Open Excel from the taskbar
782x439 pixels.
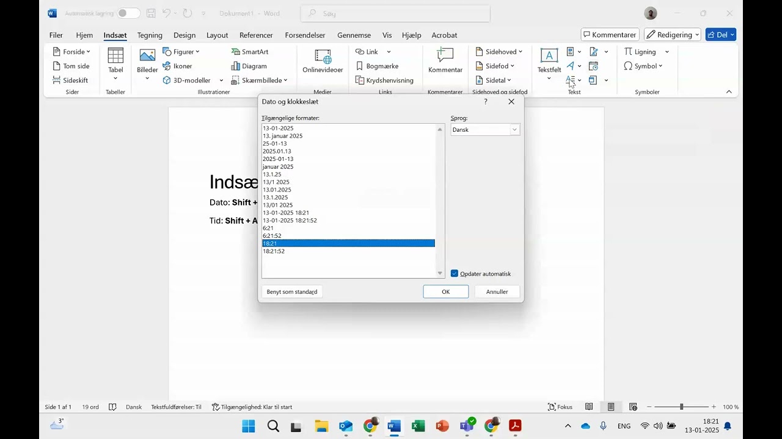coord(418,426)
